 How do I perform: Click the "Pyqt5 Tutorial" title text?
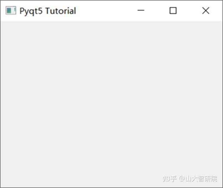coord(48,11)
